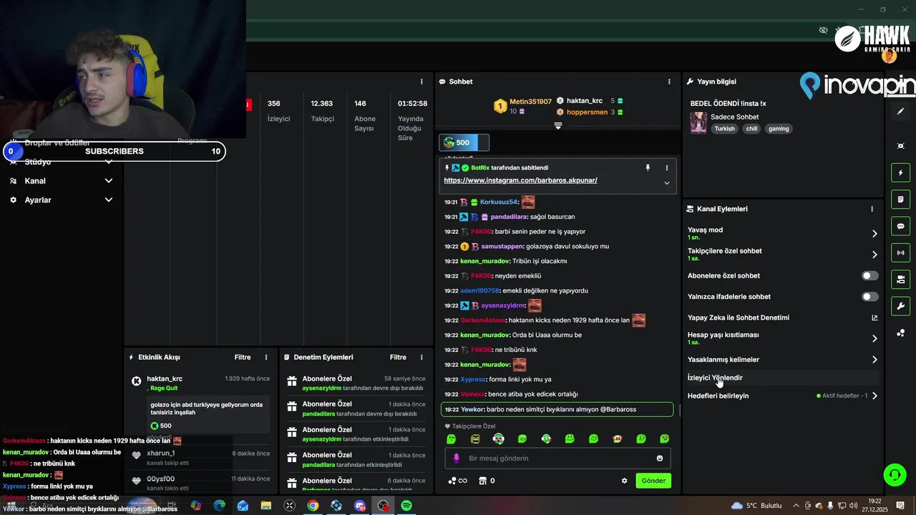
Task: Open Yavaş mod settings arrow
Action: tap(874, 233)
